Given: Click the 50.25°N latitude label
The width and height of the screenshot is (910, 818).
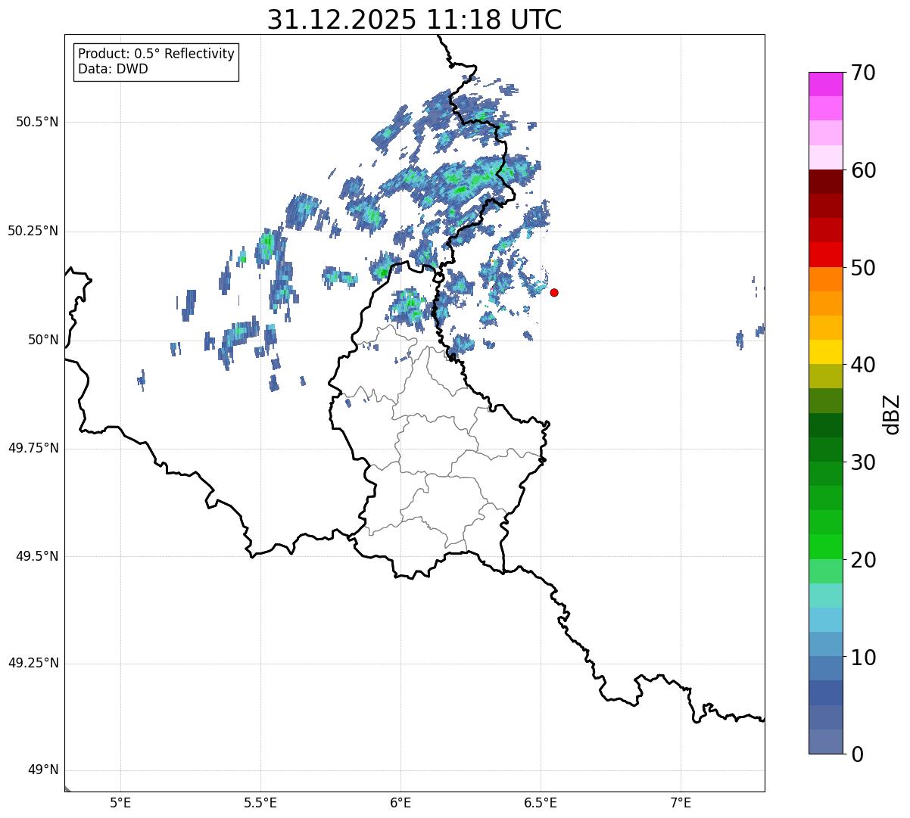Looking at the screenshot, I should tap(33, 231).
